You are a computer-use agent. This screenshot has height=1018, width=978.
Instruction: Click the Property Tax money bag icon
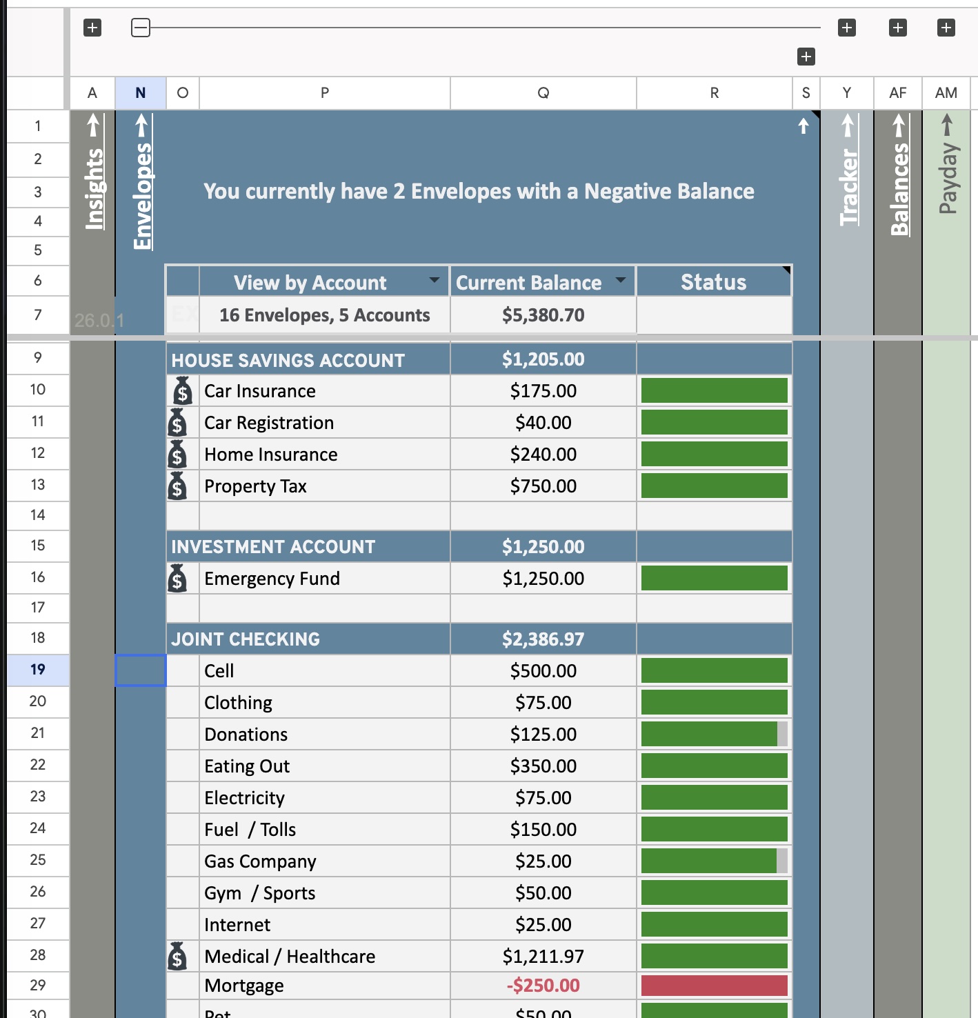tap(178, 486)
